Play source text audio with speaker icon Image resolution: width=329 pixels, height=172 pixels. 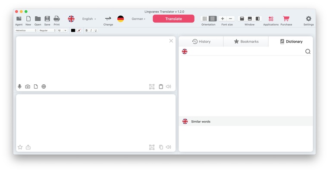pyautogui.click(x=169, y=86)
